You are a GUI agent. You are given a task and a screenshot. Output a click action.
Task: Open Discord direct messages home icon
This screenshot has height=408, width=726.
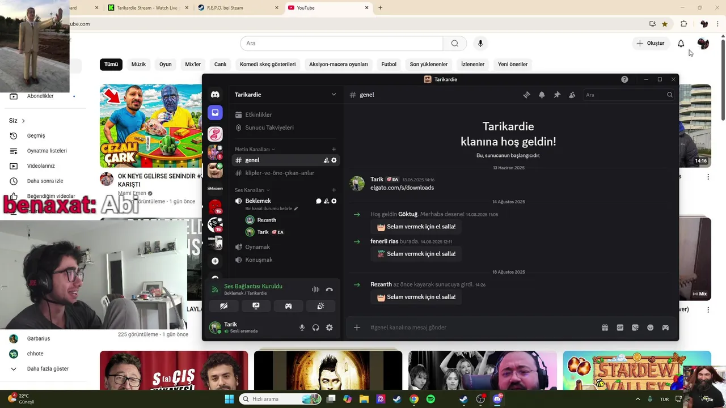point(215,95)
